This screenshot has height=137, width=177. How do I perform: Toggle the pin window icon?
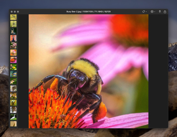pos(160,11)
